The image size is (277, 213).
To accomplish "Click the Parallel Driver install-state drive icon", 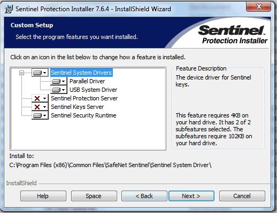I will [56, 82].
